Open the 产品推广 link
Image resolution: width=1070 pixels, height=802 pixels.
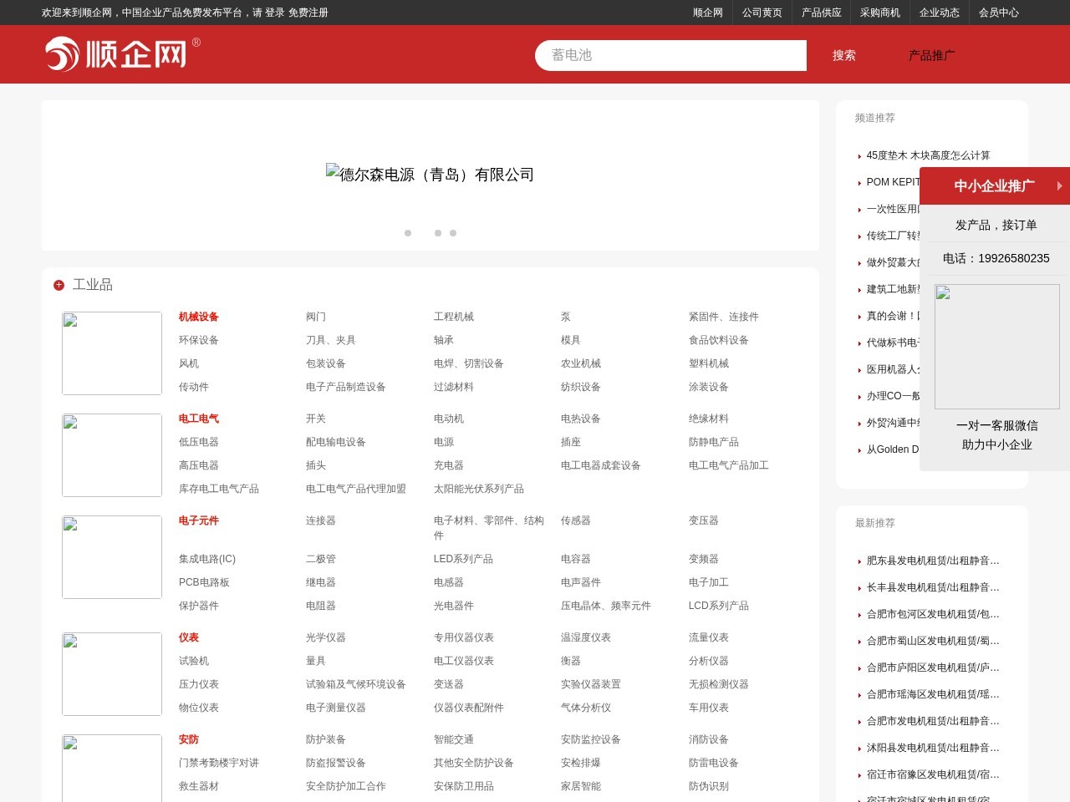pos(931,55)
